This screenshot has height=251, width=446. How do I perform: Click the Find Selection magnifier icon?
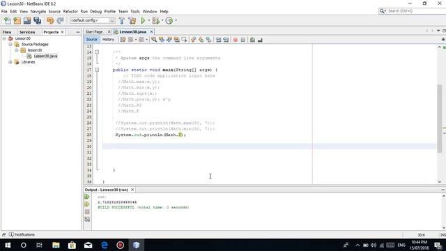point(154,40)
